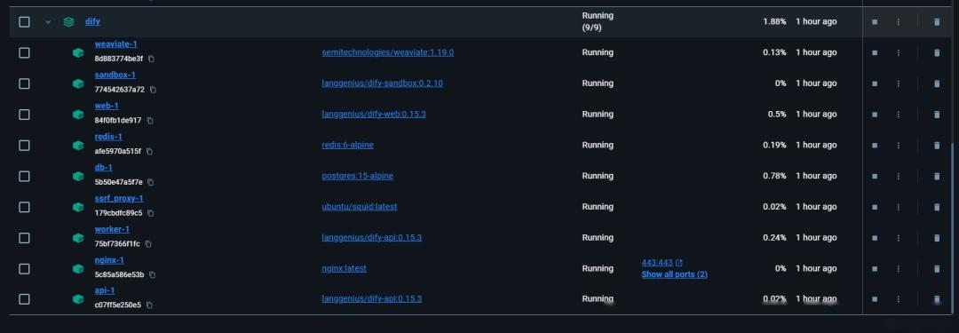Viewport: 959px width, 333px height.
Task: Open the dify stack link
Action: 92,21
